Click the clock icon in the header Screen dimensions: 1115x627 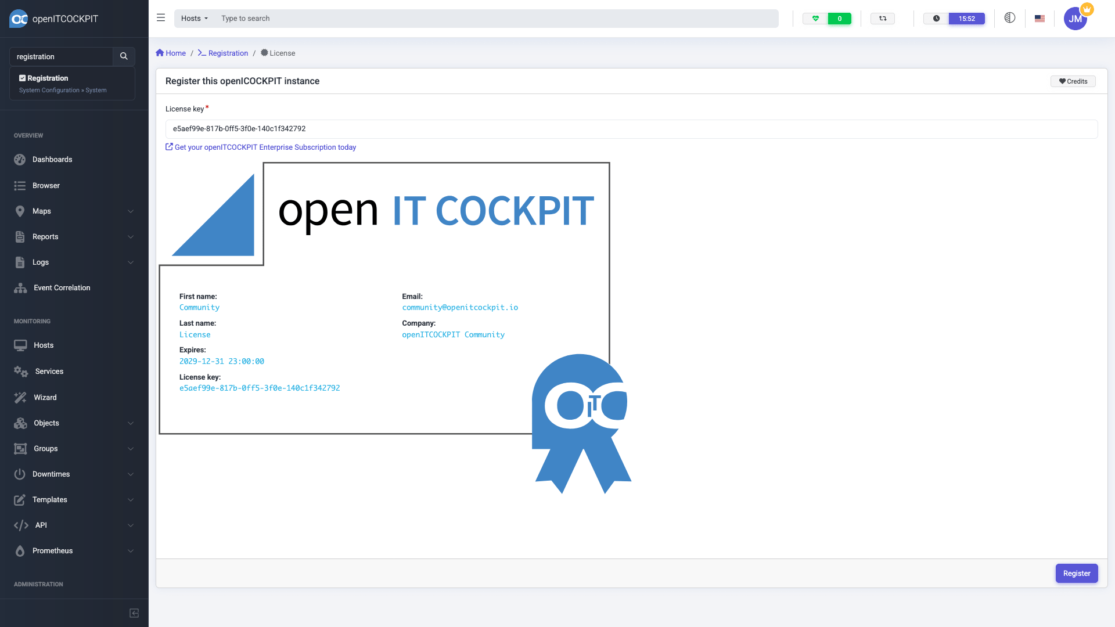tap(936, 19)
